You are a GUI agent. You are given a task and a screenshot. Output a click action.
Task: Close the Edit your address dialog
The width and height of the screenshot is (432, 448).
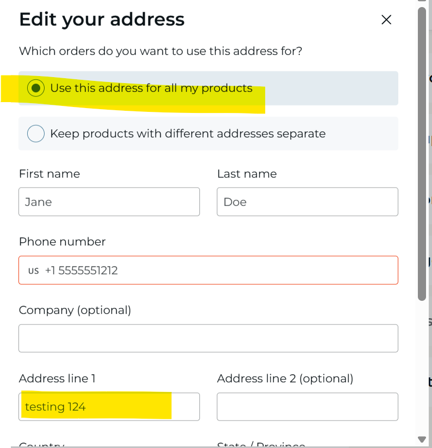(x=386, y=20)
